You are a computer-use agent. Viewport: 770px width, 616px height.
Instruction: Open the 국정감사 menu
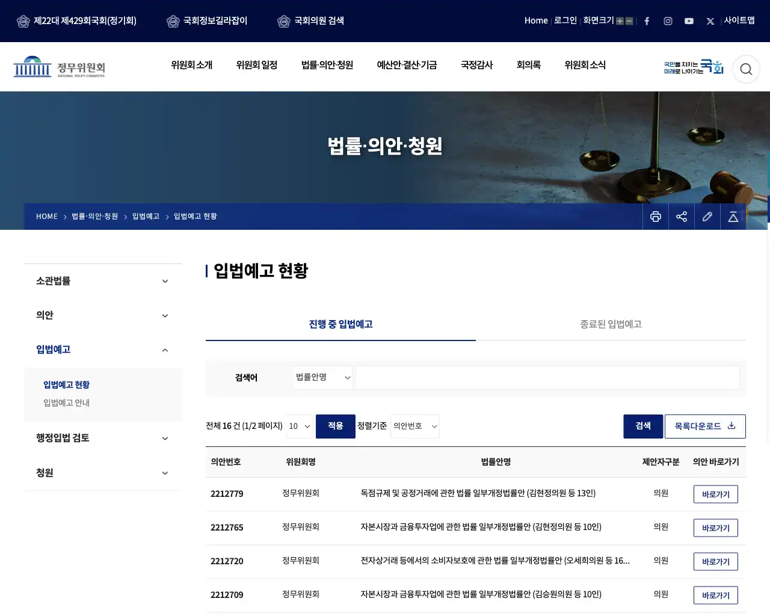pyautogui.click(x=477, y=65)
